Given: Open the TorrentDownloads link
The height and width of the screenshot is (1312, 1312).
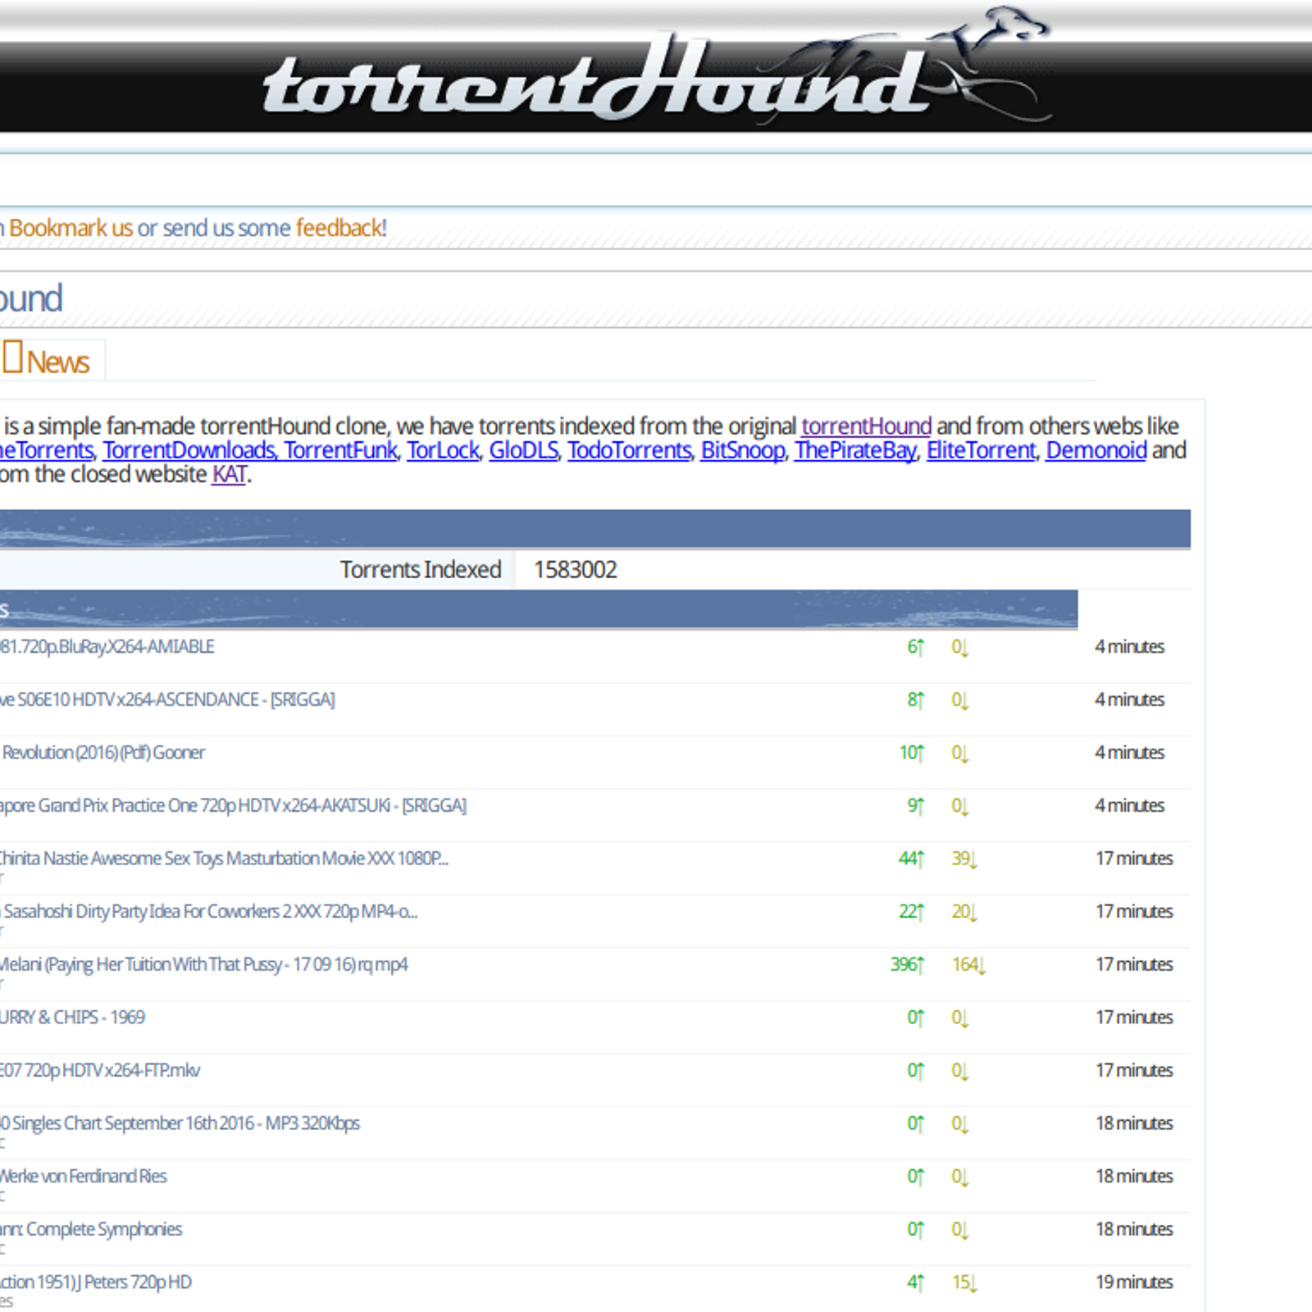Looking at the screenshot, I should point(189,450).
